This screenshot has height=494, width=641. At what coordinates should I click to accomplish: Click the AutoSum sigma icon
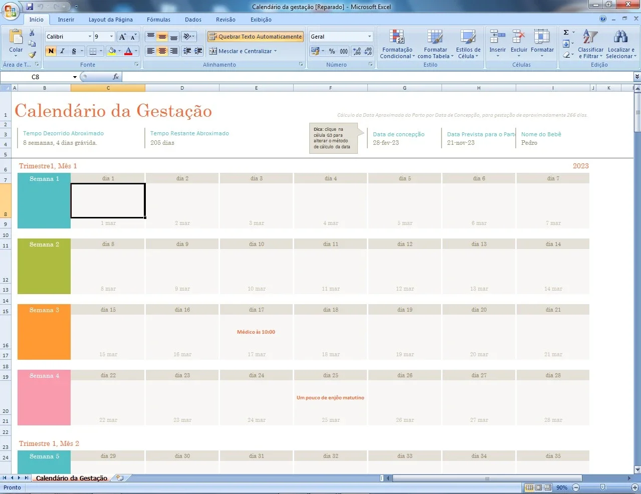566,33
